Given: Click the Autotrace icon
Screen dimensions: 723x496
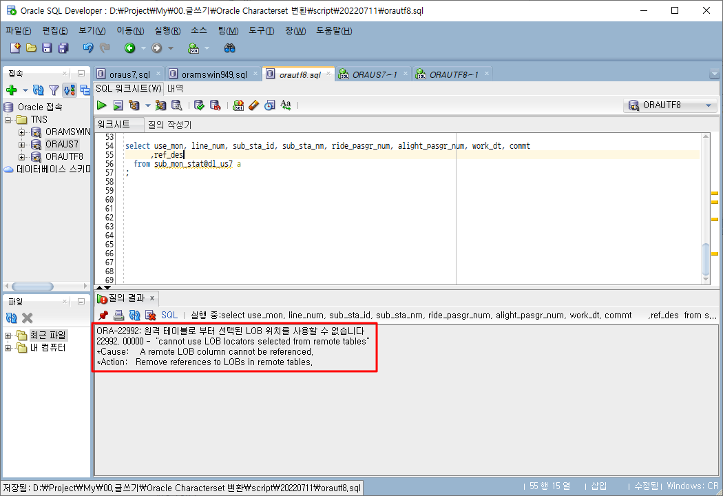Looking at the screenshot, I should (x=160, y=105).
